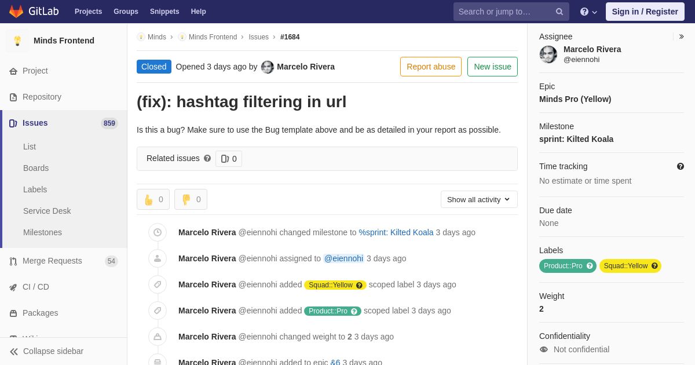The image size is (695, 365).
Task: Click the Report abuse button
Action: 431,67
